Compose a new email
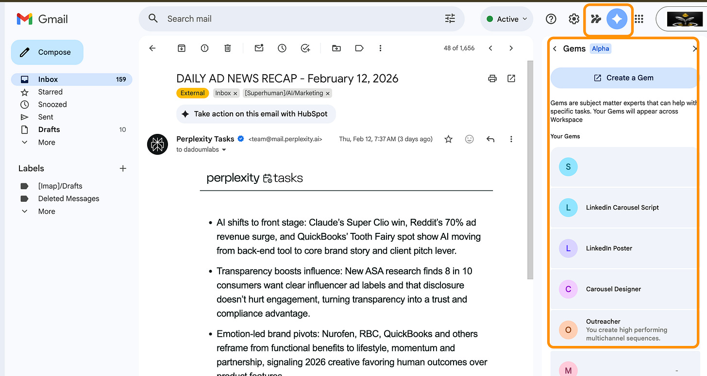The image size is (707, 376). (x=47, y=52)
